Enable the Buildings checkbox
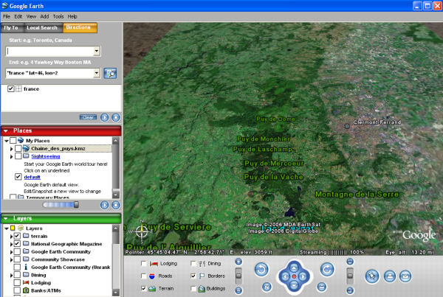443x297 pixels. click(x=193, y=288)
